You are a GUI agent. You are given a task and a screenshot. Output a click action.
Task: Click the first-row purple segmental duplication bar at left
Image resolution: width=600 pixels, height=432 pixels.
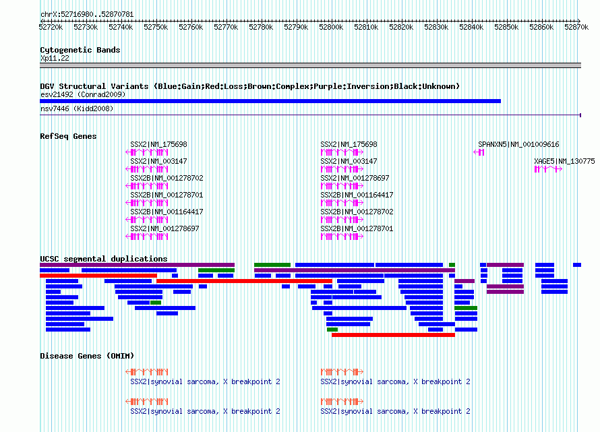coord(137,265)
